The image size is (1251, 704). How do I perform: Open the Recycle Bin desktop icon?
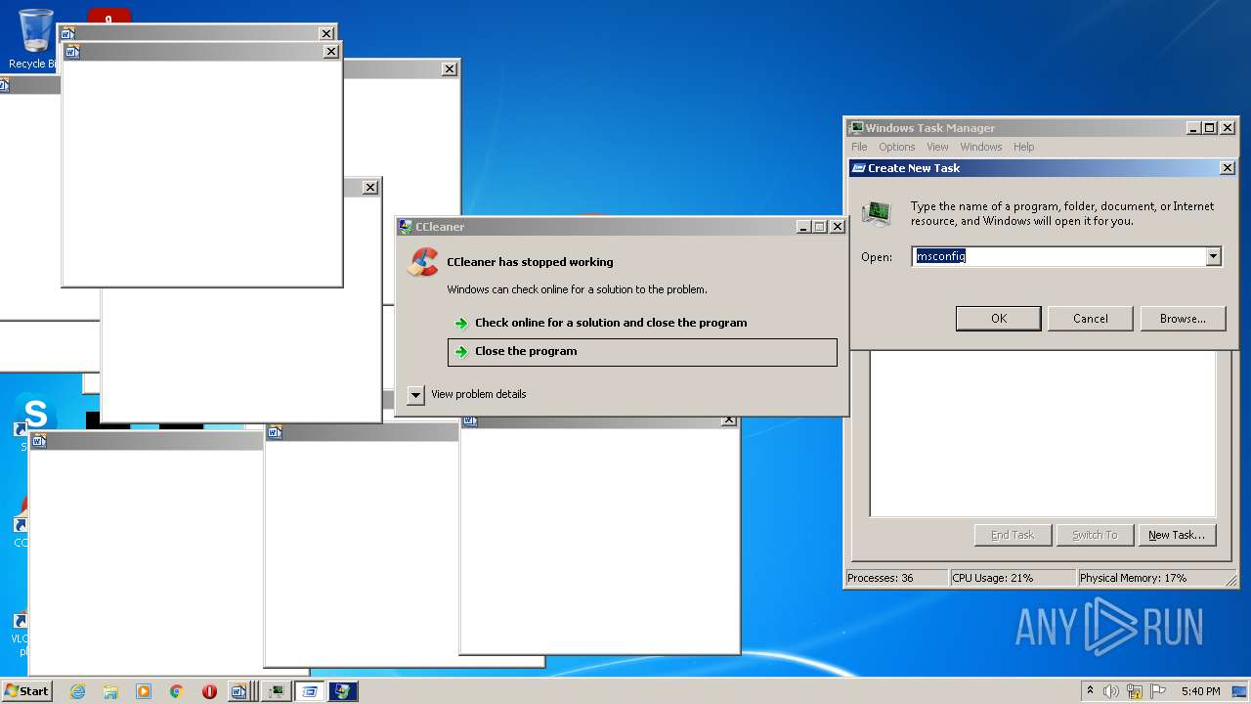[36, 39]
